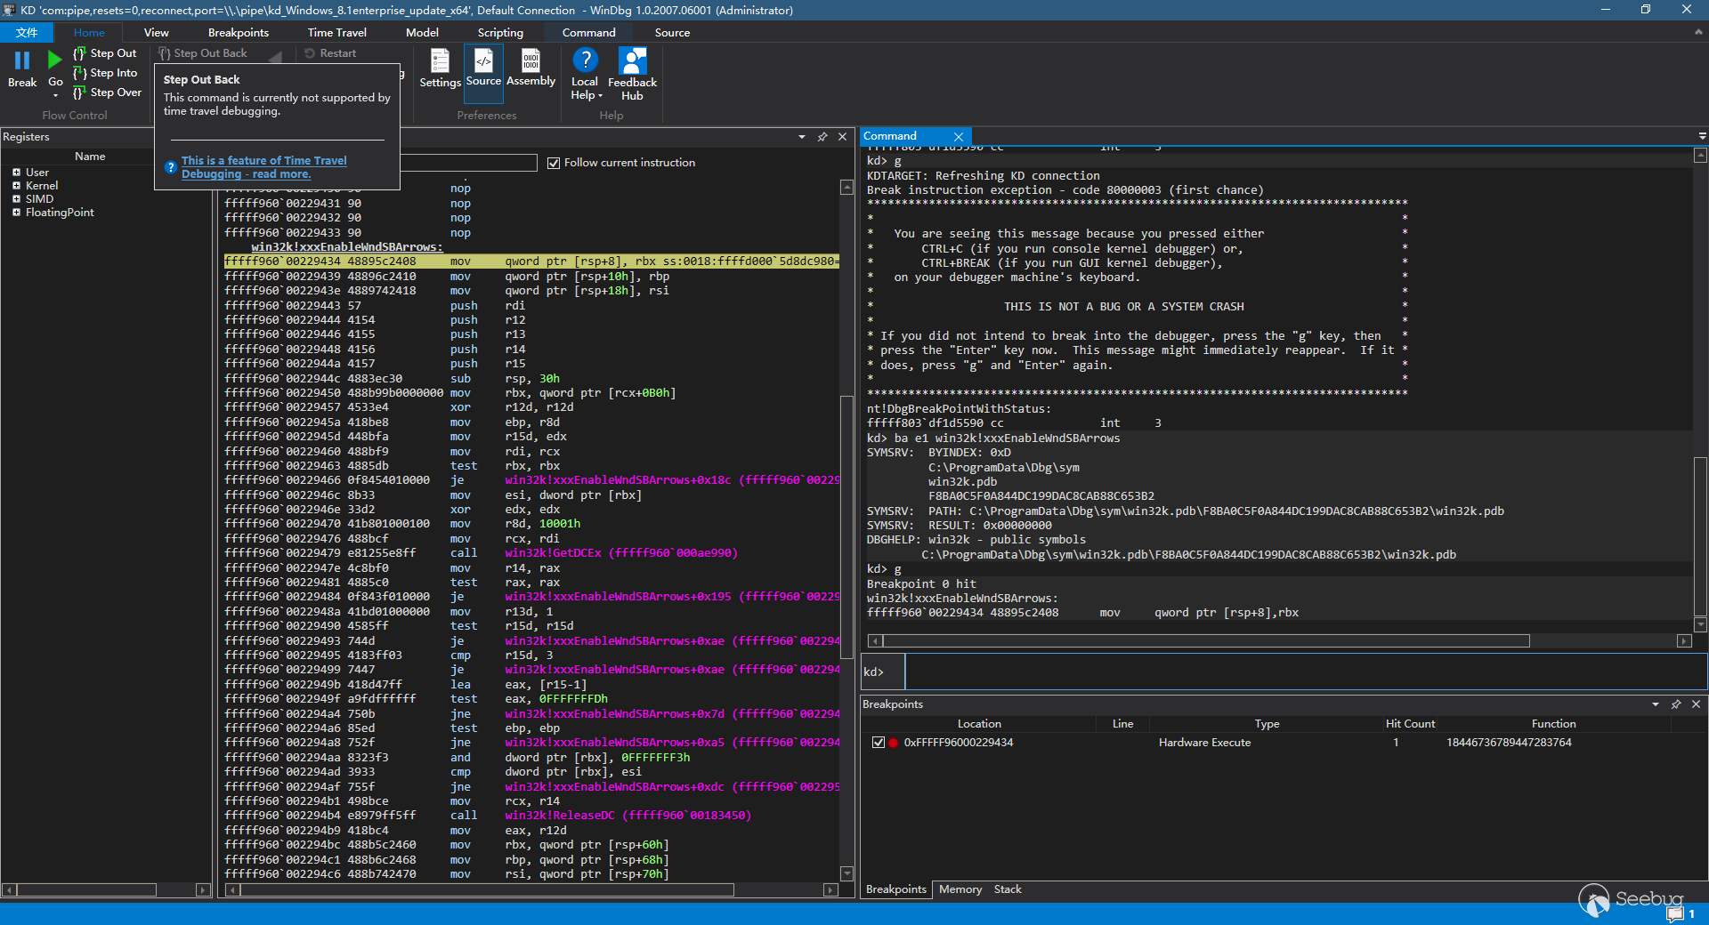Click the green Go play icon

pos(55,60)
